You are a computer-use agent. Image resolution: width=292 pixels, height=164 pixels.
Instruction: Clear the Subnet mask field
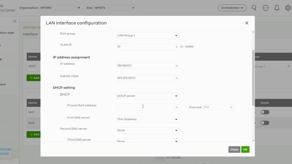click(177, 78)
